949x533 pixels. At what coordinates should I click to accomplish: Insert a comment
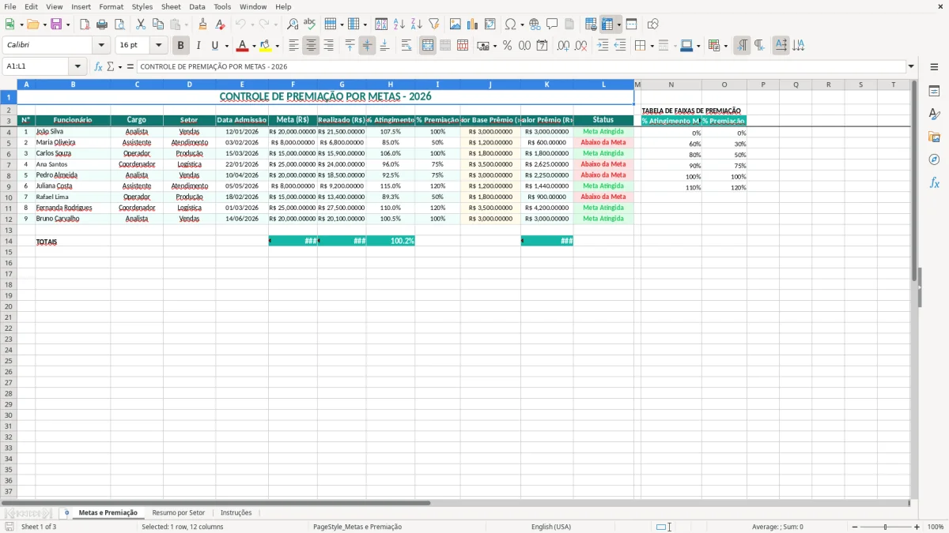(552, 24)
